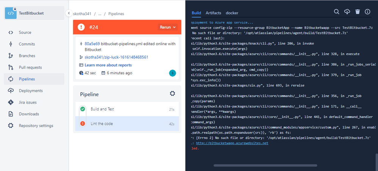Open the Rerun dropdown button
Screen dimensions: 378x171
(168, 27)
